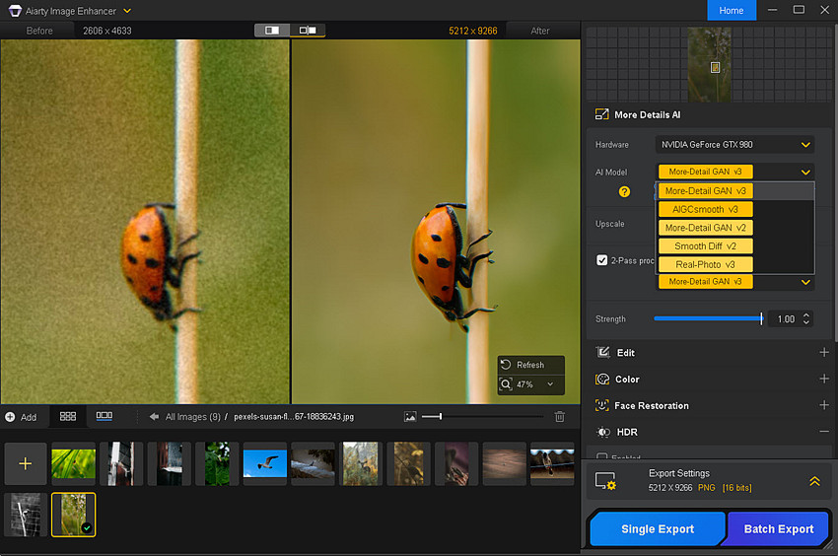The height and width of the screenshot is (556, 838).
Task: Switch to grid thumbnail layout
Action: 68,416
